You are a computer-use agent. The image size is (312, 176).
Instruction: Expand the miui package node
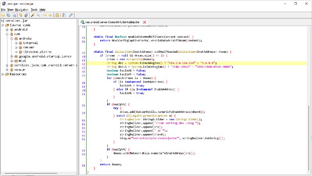pos(12,60)
